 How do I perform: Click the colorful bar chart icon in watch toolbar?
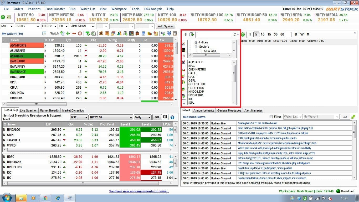(x=119, y=33)
